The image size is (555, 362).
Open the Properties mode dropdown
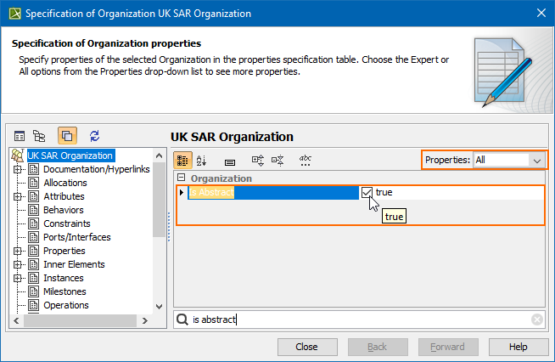tap(536, 160)
